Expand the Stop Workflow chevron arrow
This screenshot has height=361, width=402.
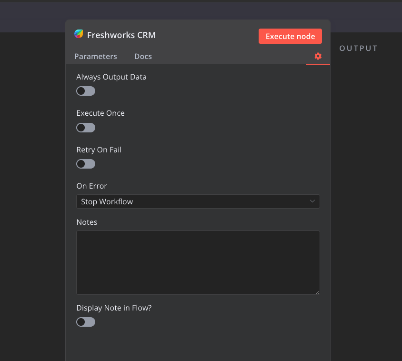click(312, 201)
